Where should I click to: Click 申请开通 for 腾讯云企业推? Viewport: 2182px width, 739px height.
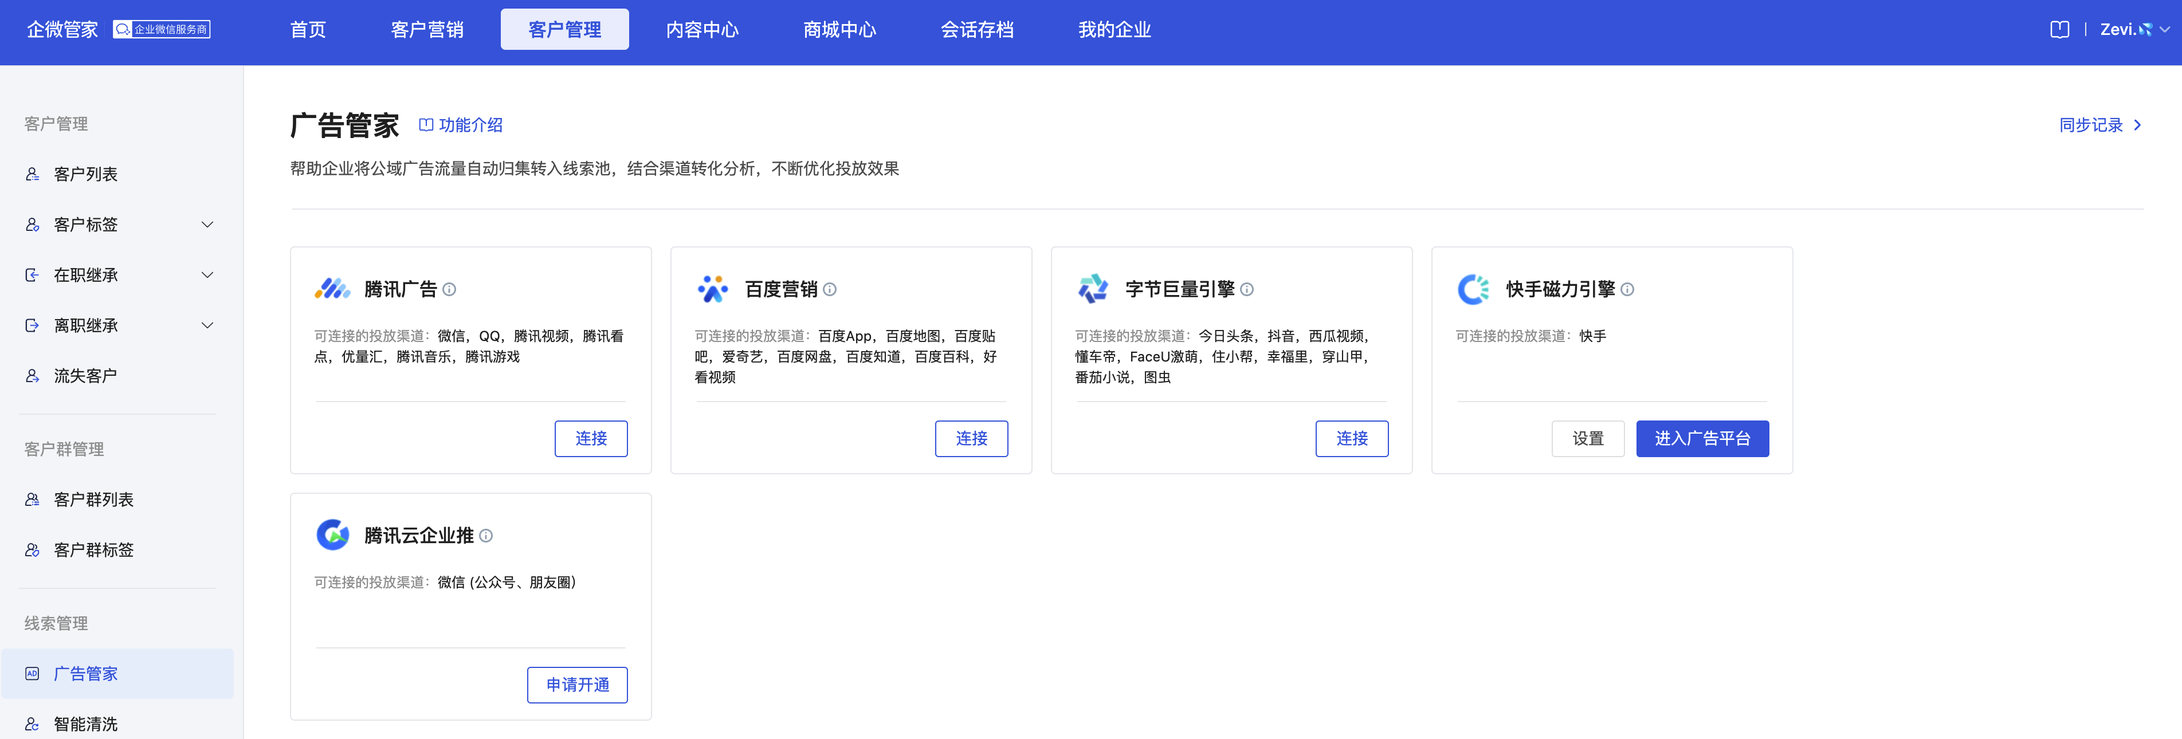click(578, 685)
